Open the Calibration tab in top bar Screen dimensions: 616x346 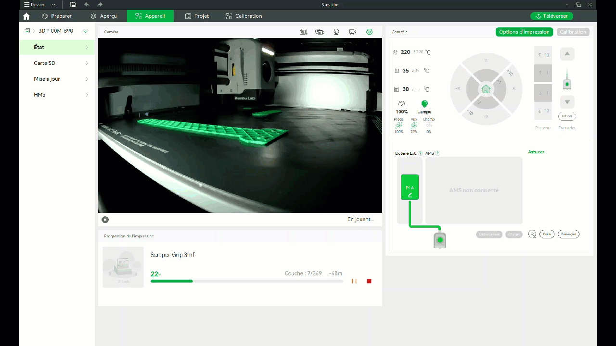(x=244, y=16)
